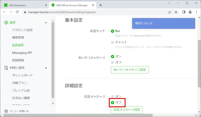Turn あいさつメッセージ on
This screenshot has width=201, height=117.
(x=112, y=56)
